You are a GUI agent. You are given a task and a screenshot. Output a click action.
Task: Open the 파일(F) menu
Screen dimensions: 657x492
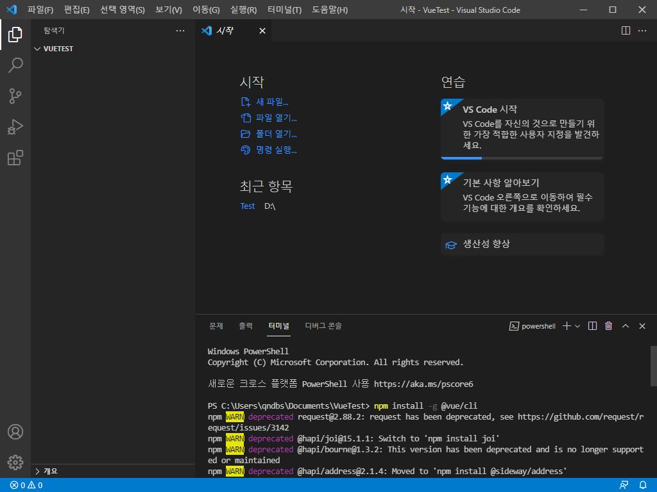pos(40,10)
